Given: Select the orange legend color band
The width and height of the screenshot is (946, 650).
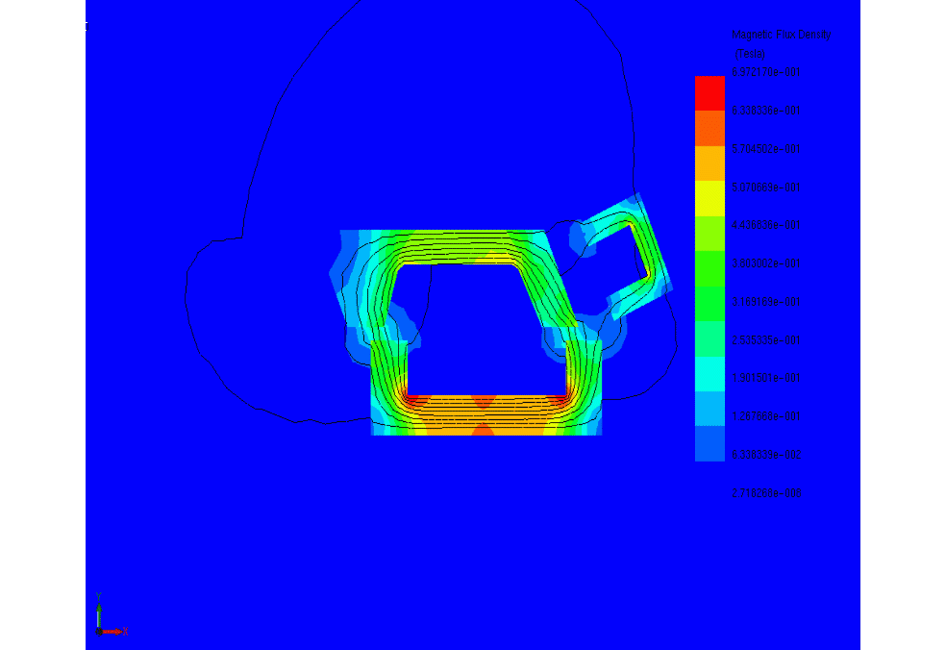Looking at the screenshot, I should (x=709, y=129).
